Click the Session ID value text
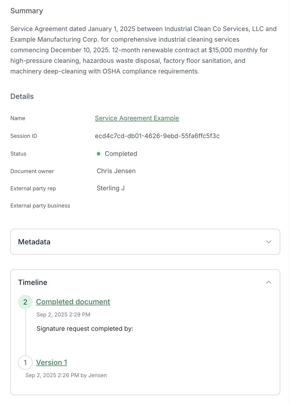 coord(157,136)
